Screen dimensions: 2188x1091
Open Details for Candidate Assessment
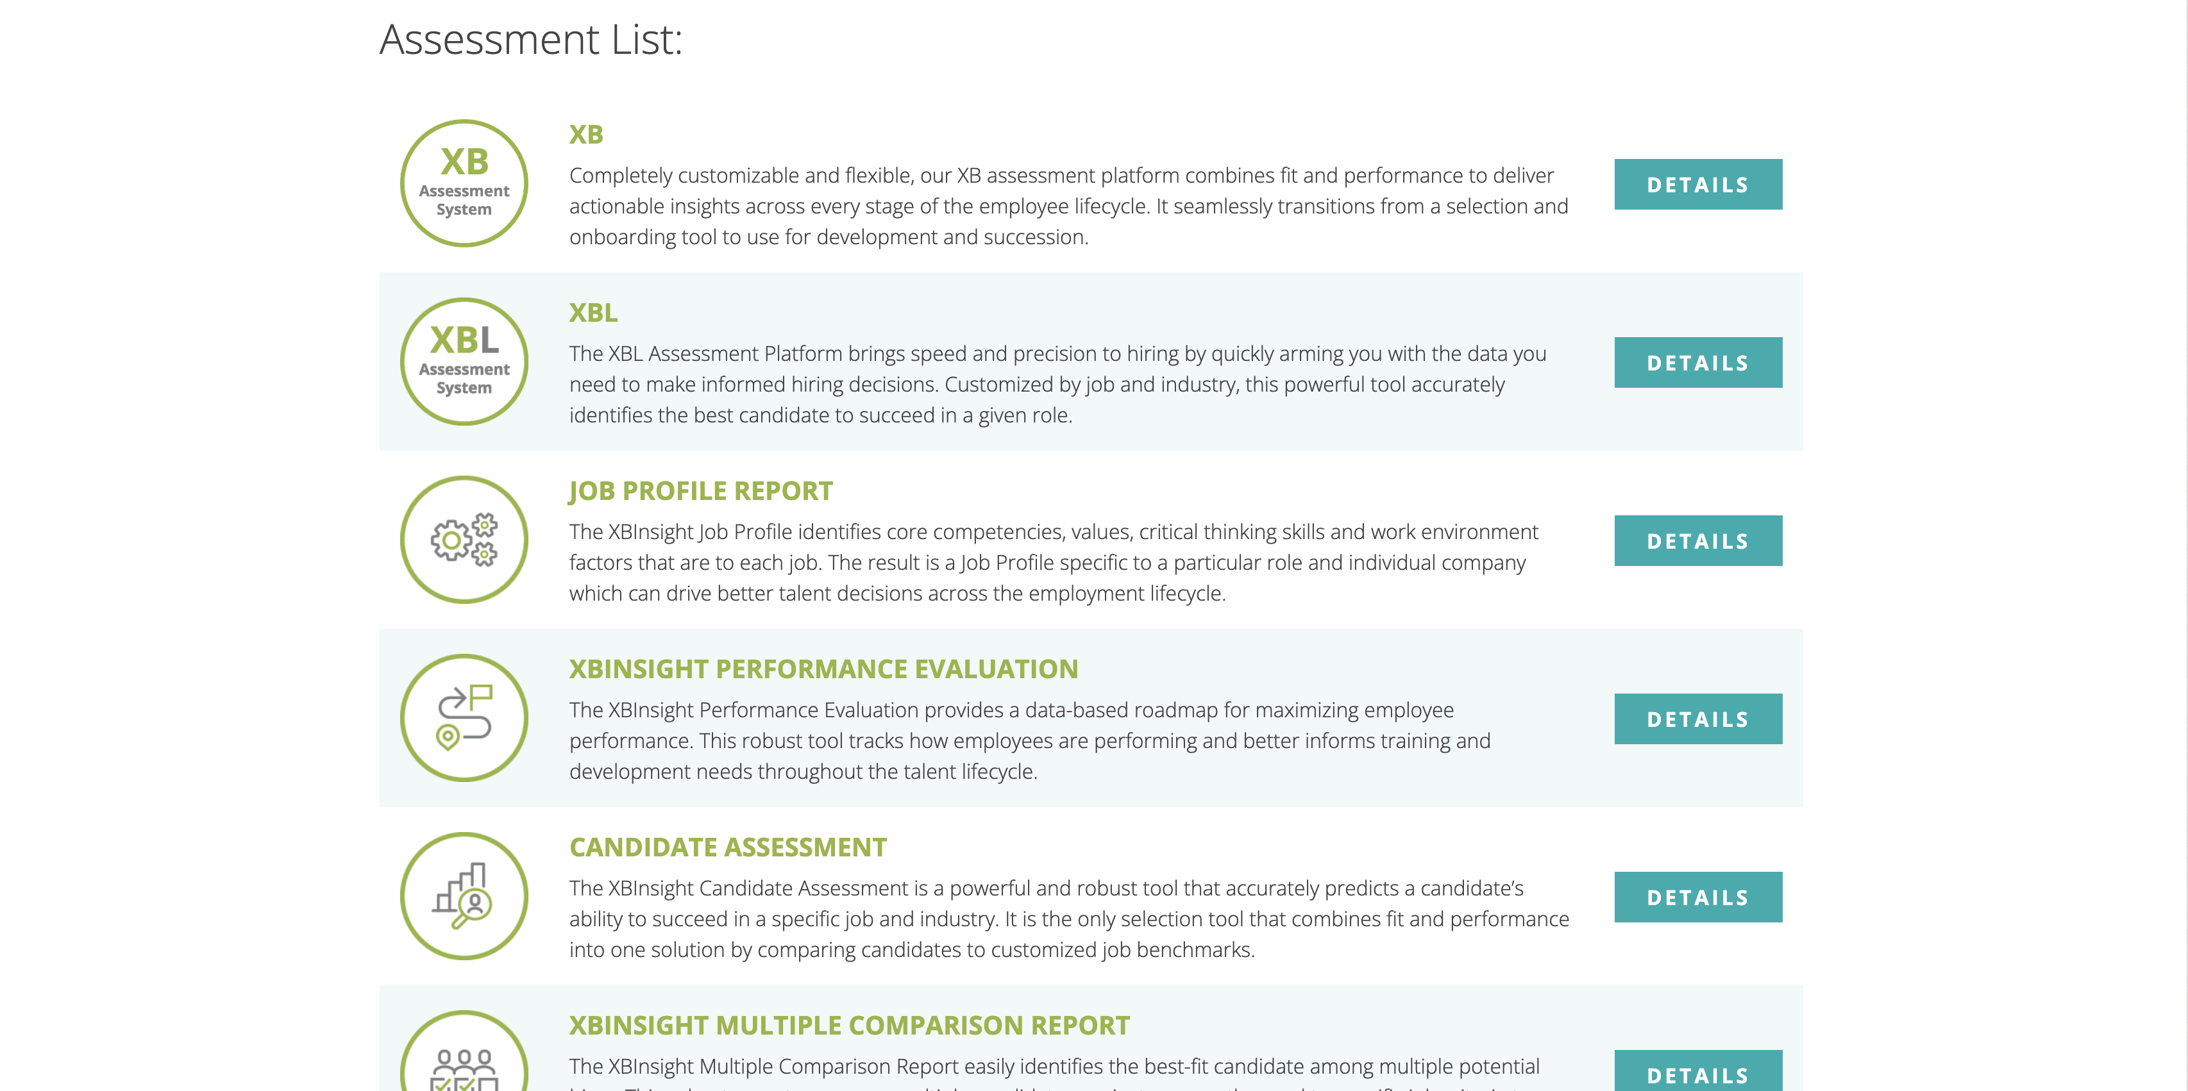(1698, 897)
